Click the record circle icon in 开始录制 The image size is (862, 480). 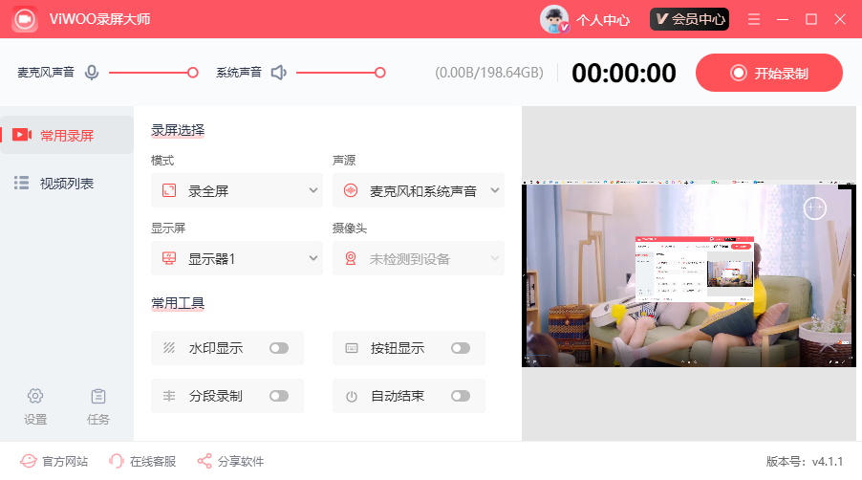(x=739, y=73)
